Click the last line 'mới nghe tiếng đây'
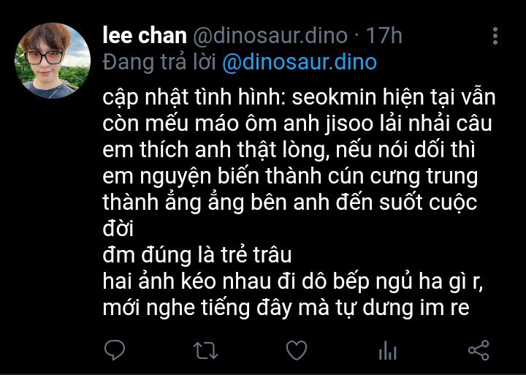Image resolution: width=526 pixels, height=375 pixels. coord(286,308)
